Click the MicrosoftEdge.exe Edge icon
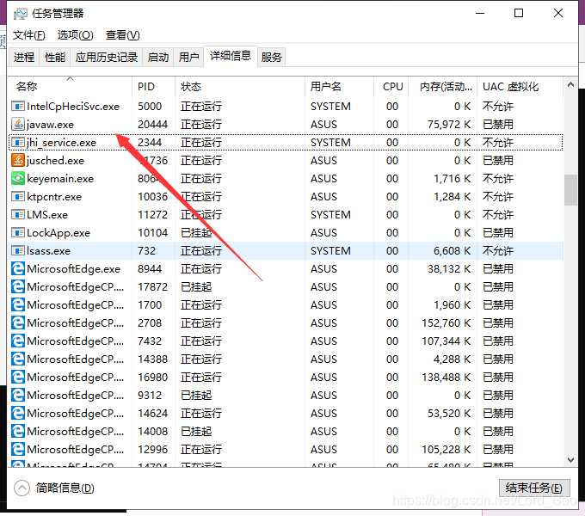Viewport: 585px width, 516px height. pyautogui.click(x=17, y=268)
